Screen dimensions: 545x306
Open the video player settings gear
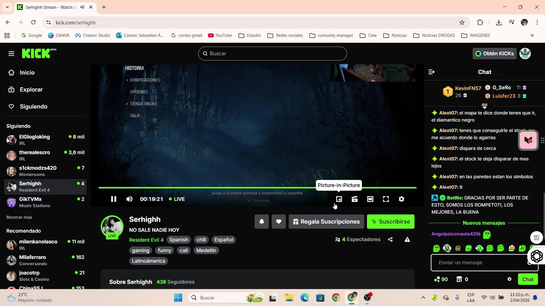click(402, 199)
